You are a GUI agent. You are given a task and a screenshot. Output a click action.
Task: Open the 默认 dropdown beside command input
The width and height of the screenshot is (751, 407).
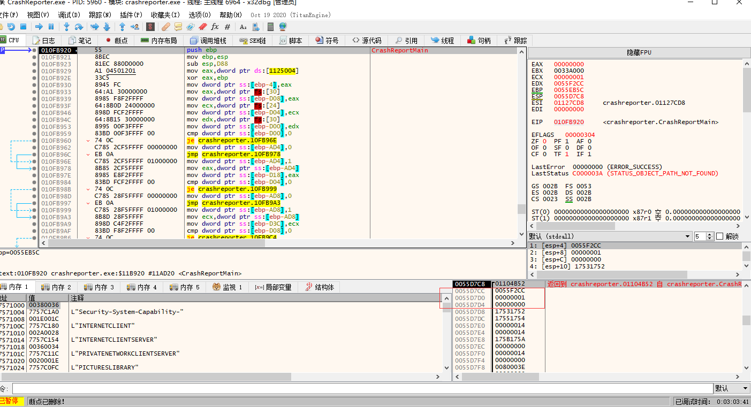click(x=732, y=388)
